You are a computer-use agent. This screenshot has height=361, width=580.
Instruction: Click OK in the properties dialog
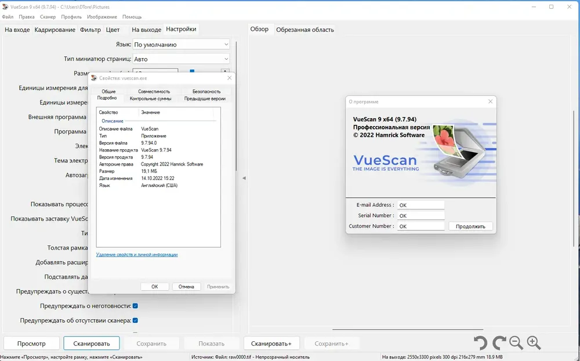click(155, 287)
